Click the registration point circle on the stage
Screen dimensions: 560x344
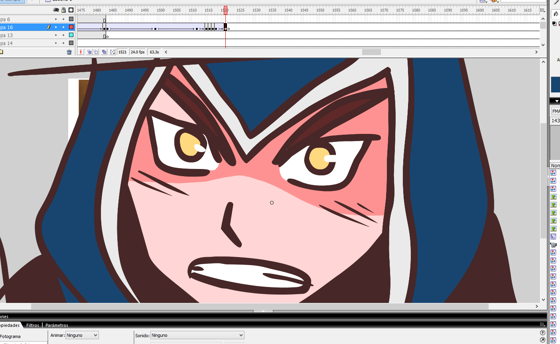pos(272,202)
